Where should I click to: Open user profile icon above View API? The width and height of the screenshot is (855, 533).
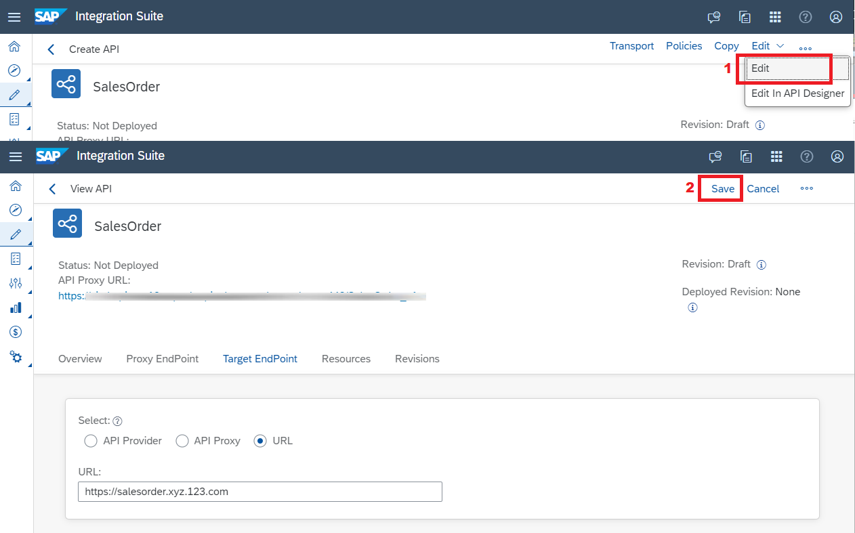(x=837, y=156)
